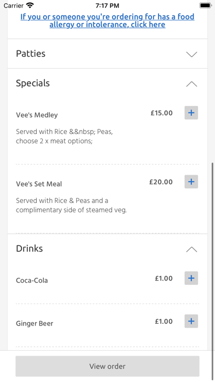Open the food allergy information link
The image size is (215, 382).
coord(107,21)
